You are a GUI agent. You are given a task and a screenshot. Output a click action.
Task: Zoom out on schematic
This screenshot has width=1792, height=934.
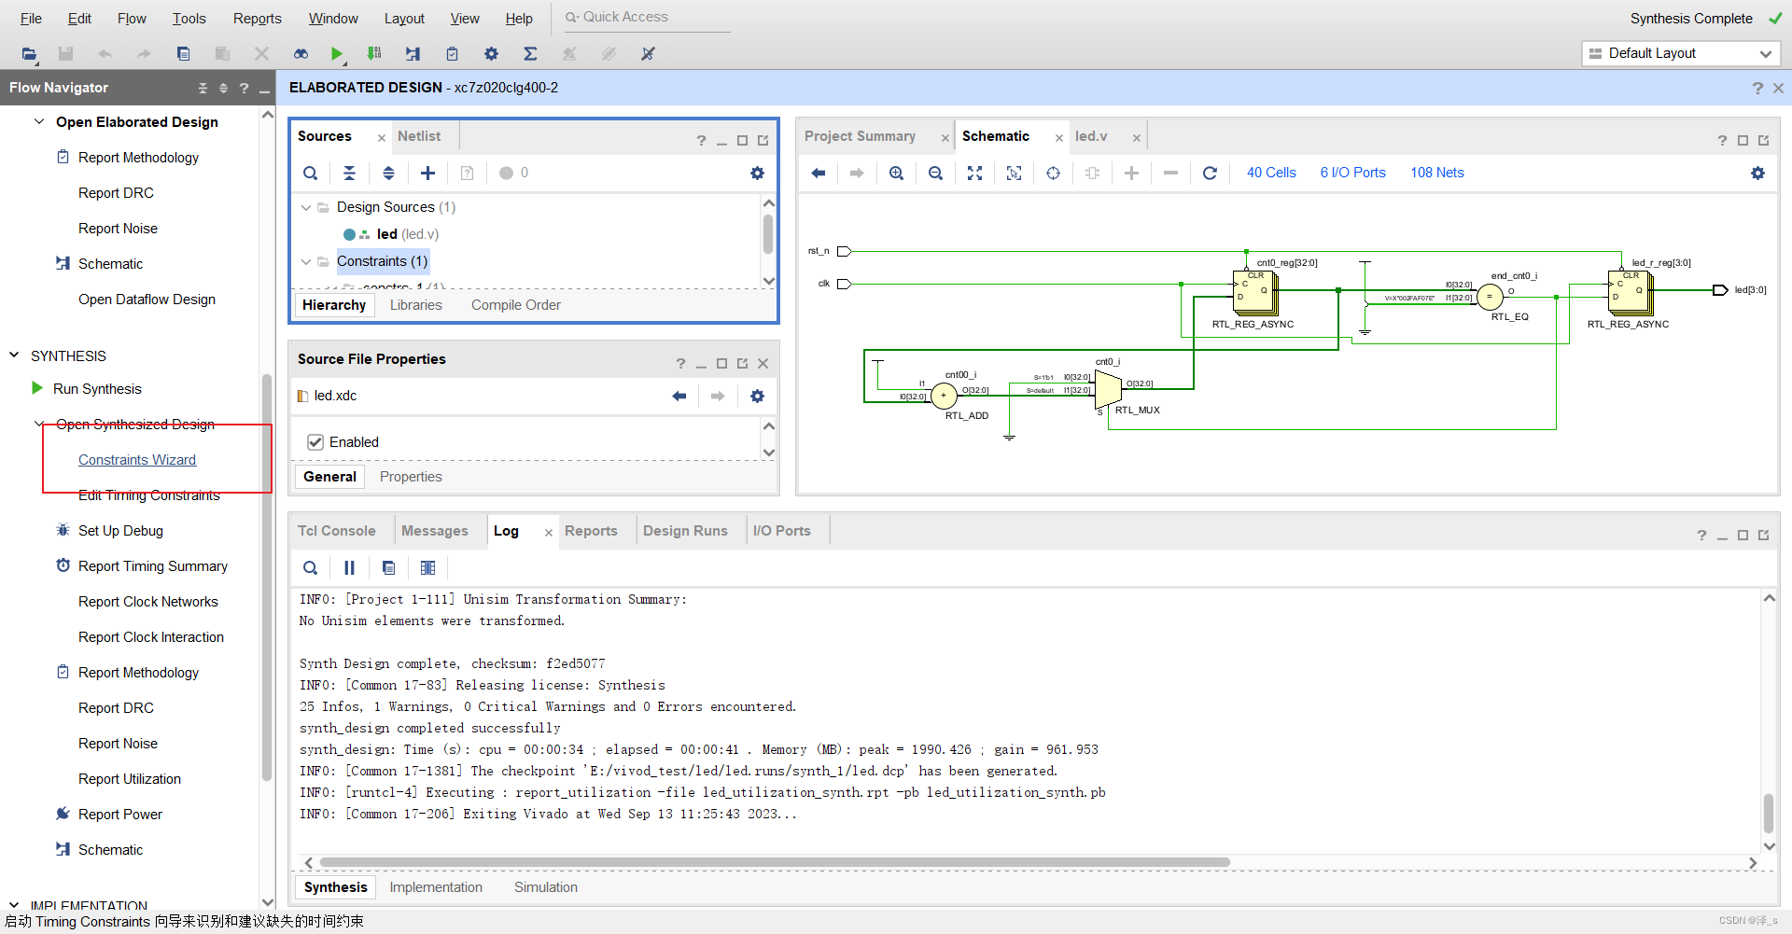(x=935, y=173)
